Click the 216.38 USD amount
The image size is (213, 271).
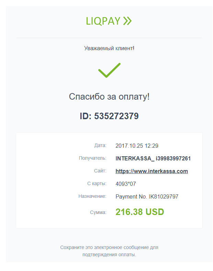[139, 212]
